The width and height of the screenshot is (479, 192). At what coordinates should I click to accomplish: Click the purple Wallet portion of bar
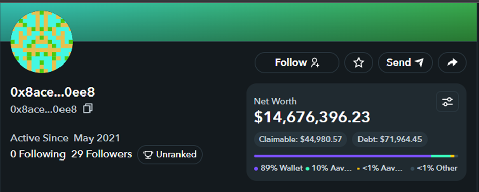pos(342,156)
